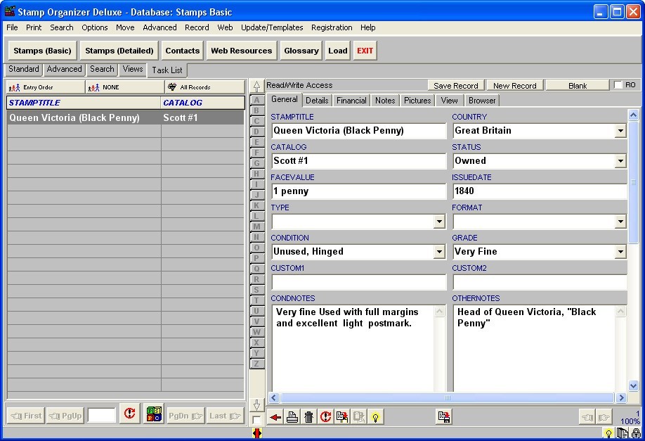Select the Task List tab

(x=167, y=70)
